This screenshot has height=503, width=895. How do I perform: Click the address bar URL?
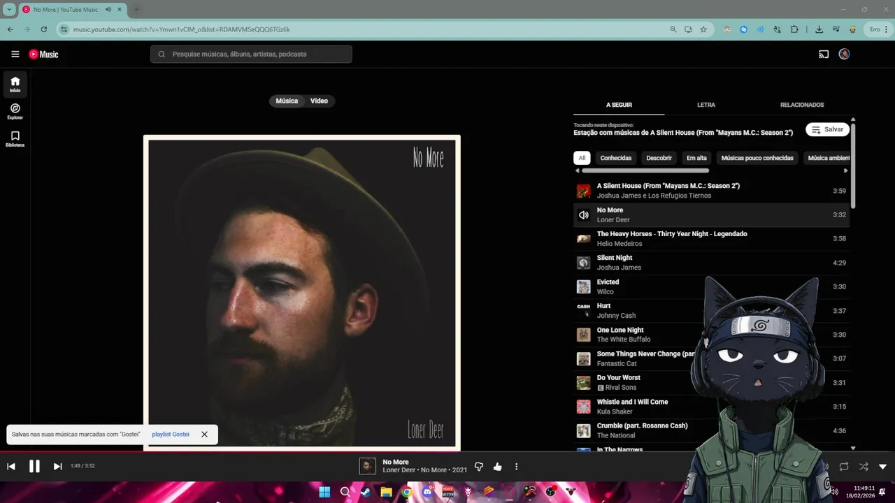coord(182,29)
